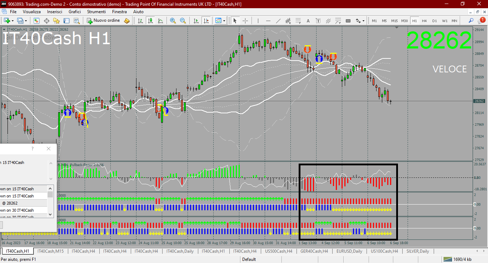The image size is (488, 263).
Task: Open the search magnifier icon
Action: pos(471,21)
